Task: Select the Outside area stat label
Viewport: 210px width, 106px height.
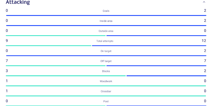Action: pyautogui.click(x=106, y=31)
